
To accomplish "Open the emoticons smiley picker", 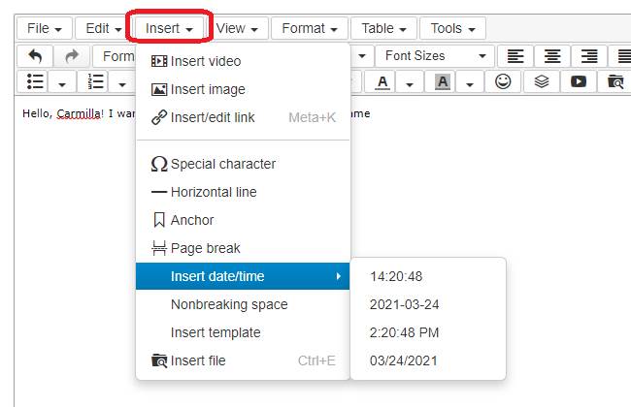I will click(x=503, y=81).
